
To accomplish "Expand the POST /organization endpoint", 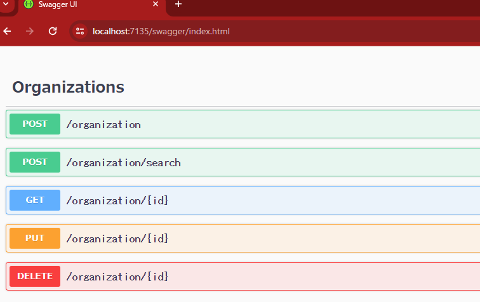I will (243, 124).
